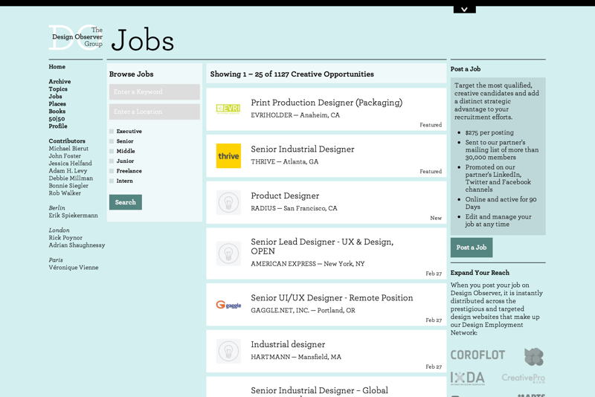Toggle the Junior checkbox

pos(112,161)
